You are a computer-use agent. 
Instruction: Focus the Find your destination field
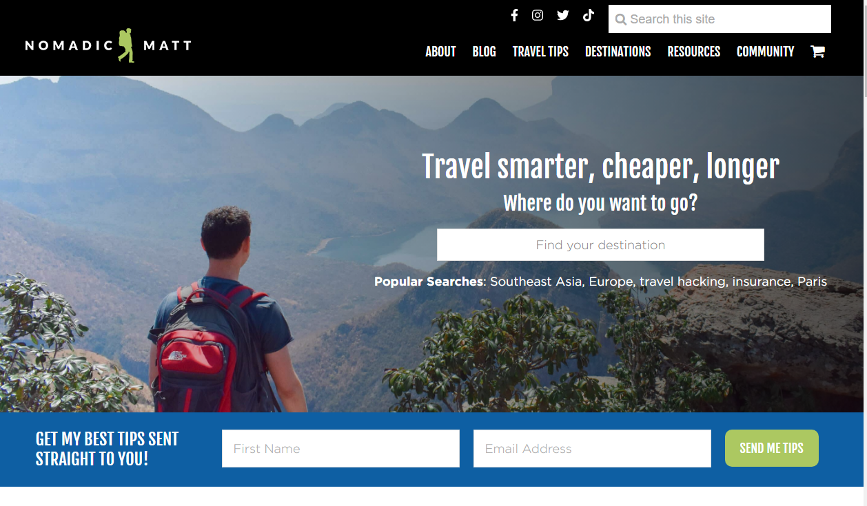click(600, 244)
